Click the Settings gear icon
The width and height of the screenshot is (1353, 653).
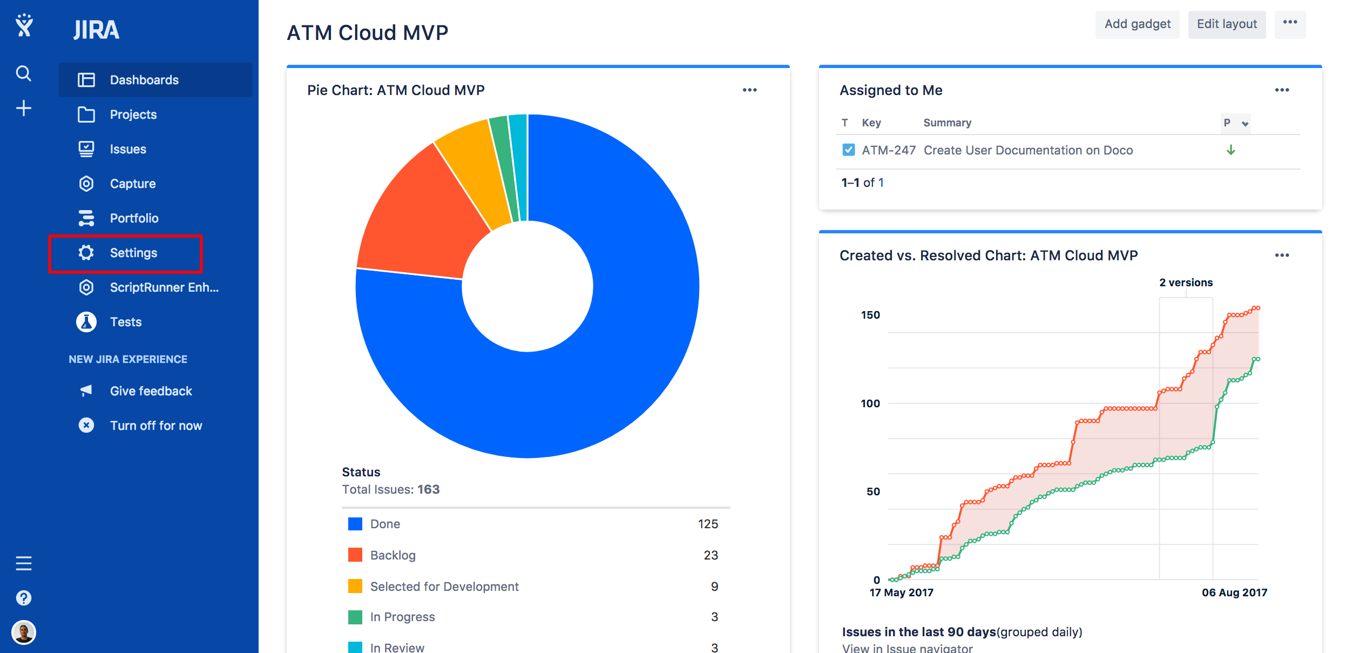[86, 253]
